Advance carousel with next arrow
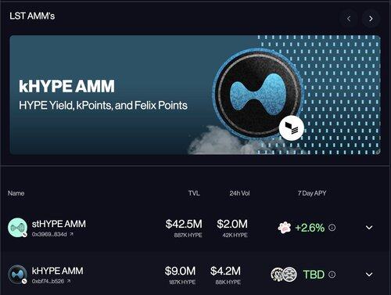 (371, 19)
